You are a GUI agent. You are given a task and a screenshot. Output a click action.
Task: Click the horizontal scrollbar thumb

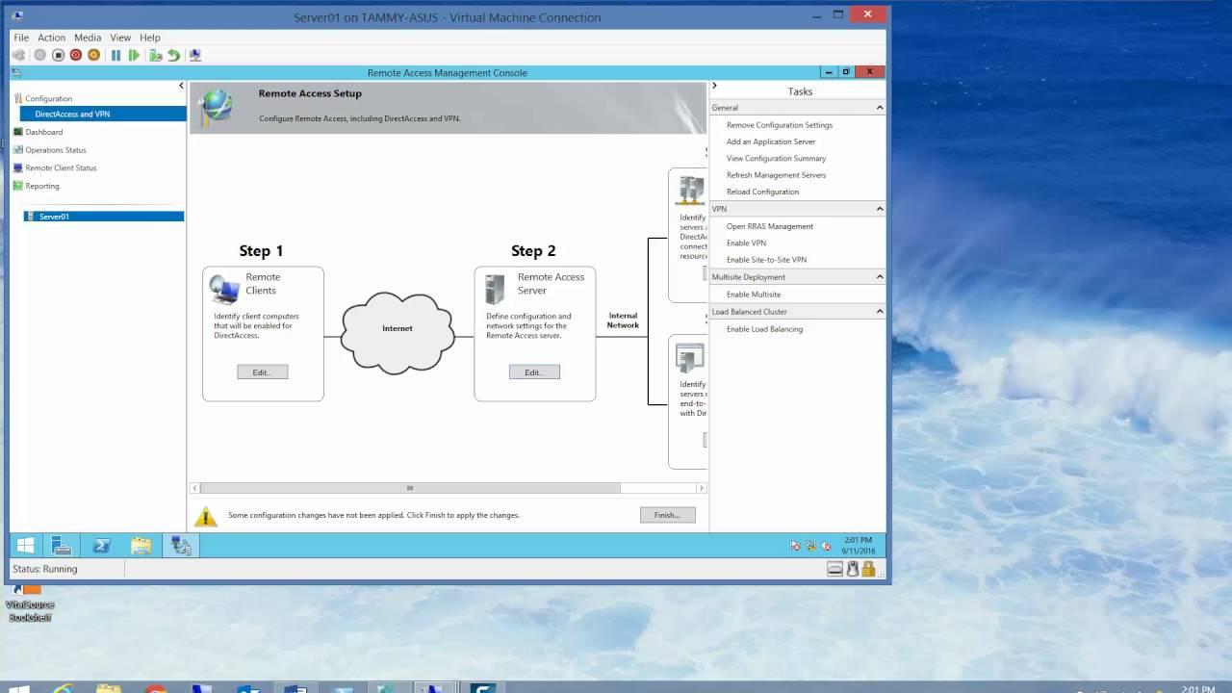[x=410, y=488]
